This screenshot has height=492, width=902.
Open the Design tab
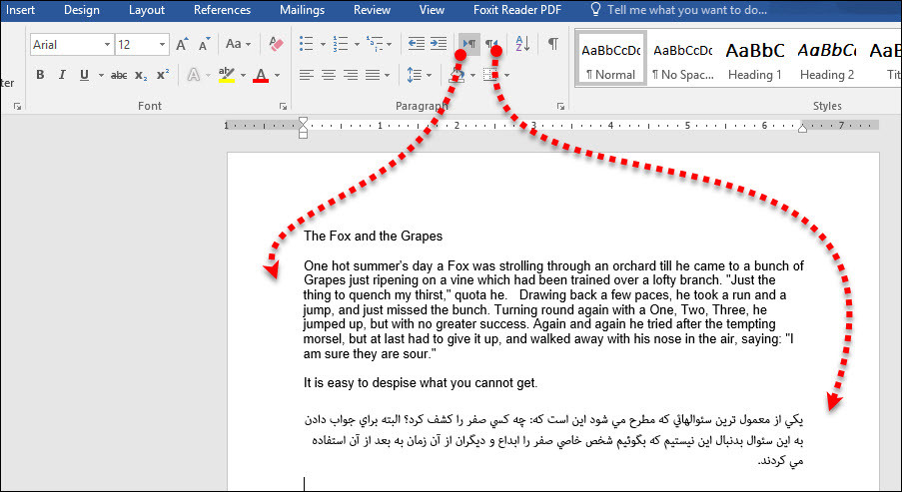[x=81, y=10]
